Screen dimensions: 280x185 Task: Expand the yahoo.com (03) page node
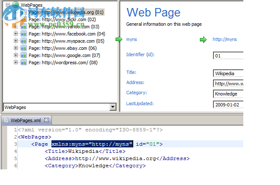[16, 27]
